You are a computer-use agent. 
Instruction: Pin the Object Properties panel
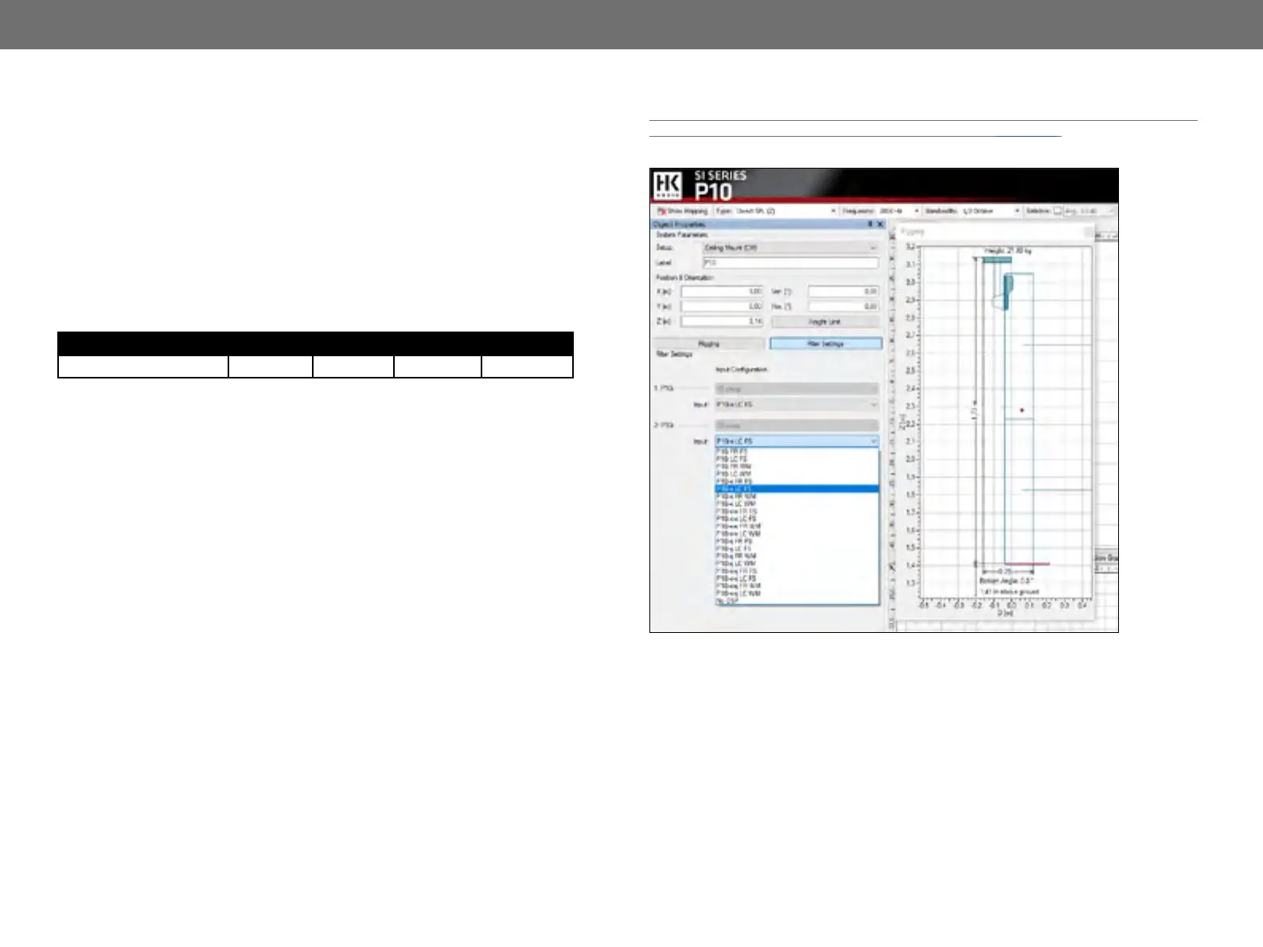coord(870,225)
